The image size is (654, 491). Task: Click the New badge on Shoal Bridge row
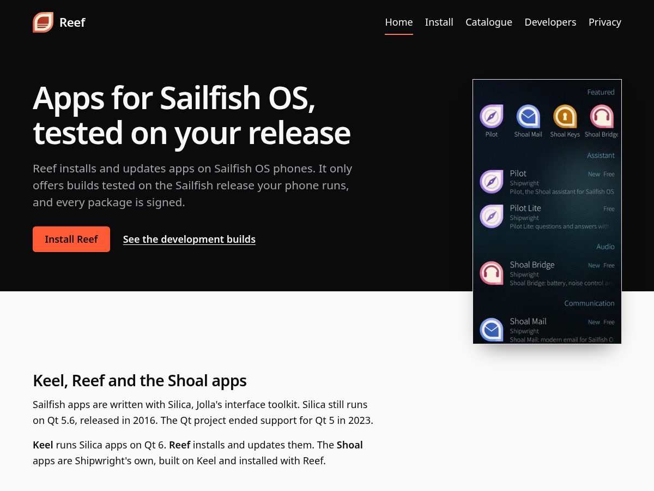pyautogui.click(x=594, y=266)
